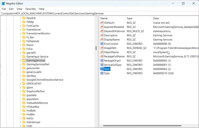Click the GamingServices folder icon

pyautogui.click(x=24, y=60)
